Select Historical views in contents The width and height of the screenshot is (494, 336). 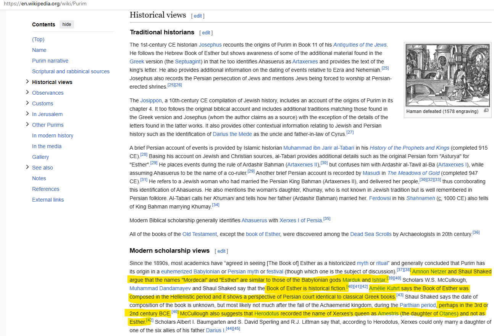click(x=52, y=82)
